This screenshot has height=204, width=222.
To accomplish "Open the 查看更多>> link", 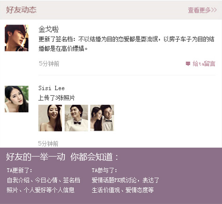I will (202, 10).
